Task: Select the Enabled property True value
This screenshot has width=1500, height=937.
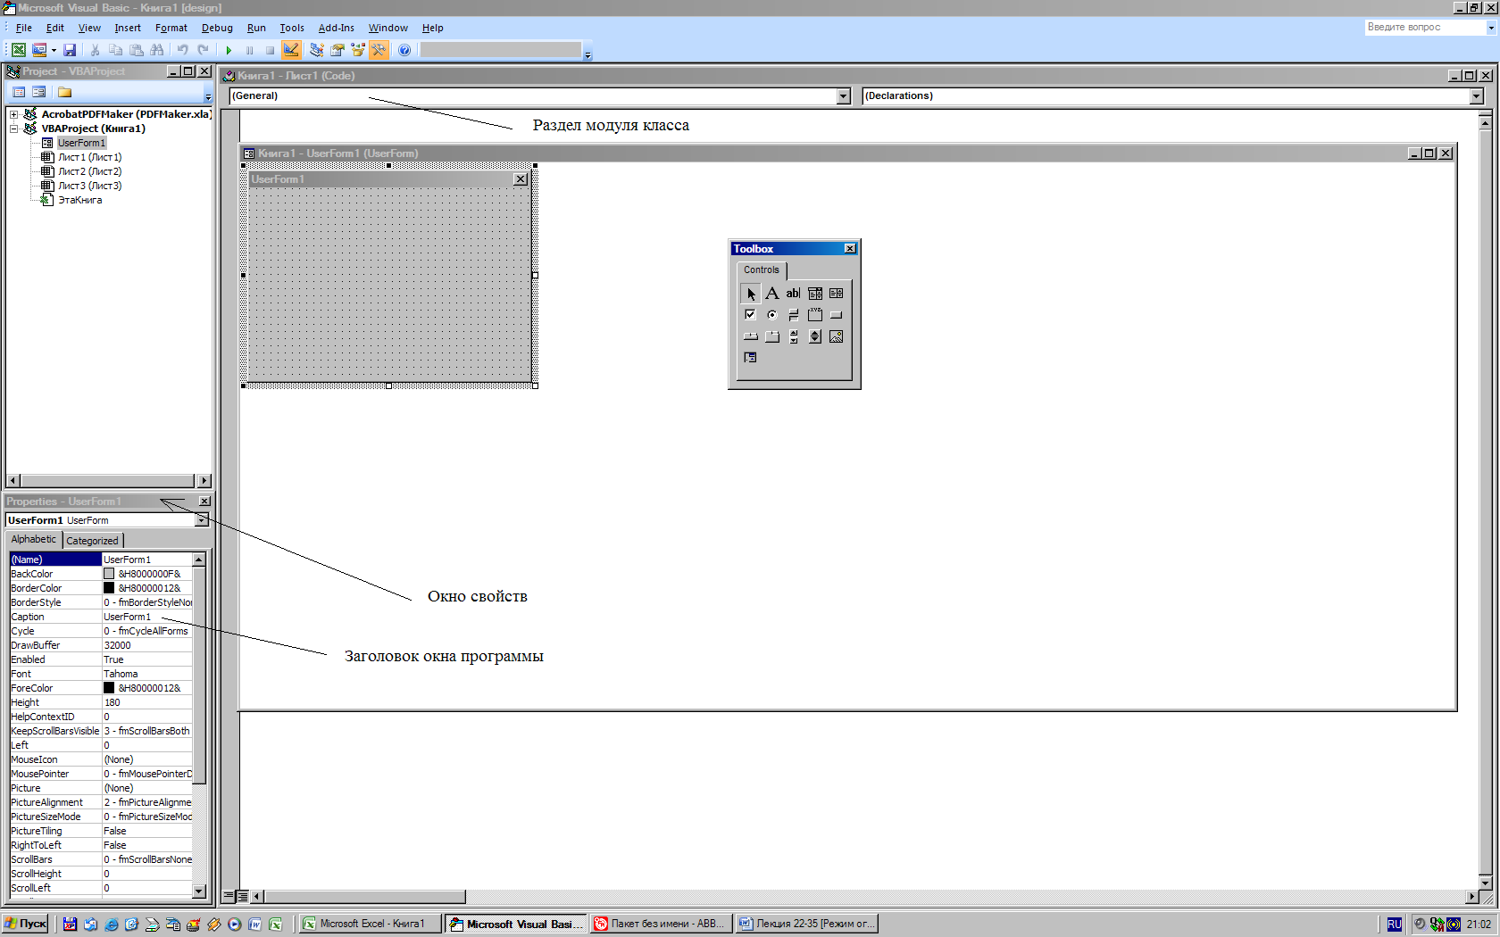Action: click(x=146, y=659)
